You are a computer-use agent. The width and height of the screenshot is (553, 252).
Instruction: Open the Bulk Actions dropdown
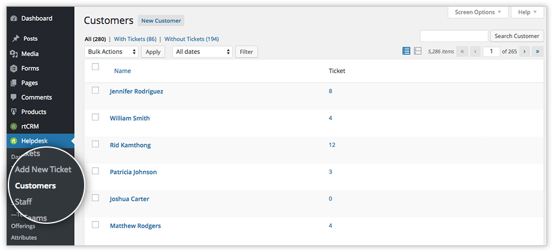point(111,52)
